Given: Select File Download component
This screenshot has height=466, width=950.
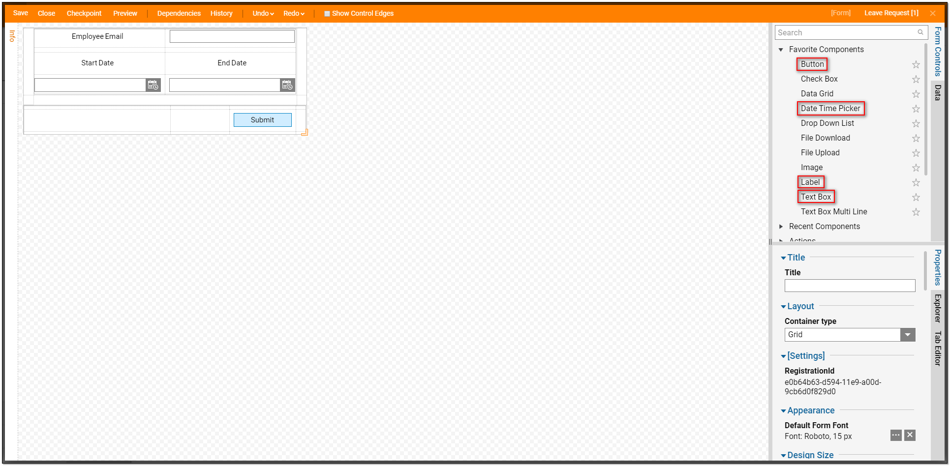Looking at the screenshot, I should pyautogui.click(x=825, y=138).
